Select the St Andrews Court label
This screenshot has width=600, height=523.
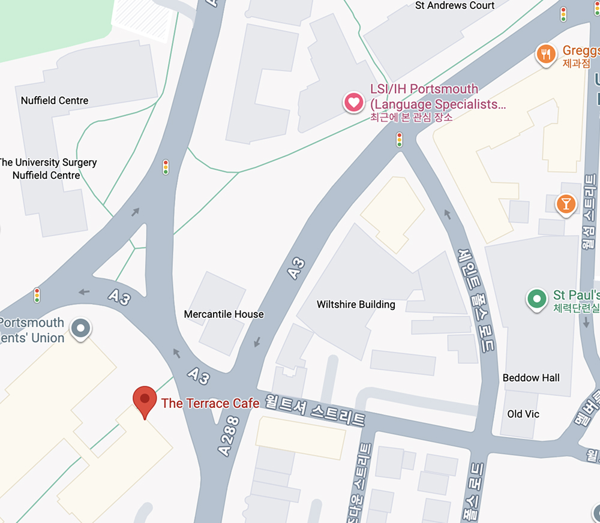tap(455, 5)
